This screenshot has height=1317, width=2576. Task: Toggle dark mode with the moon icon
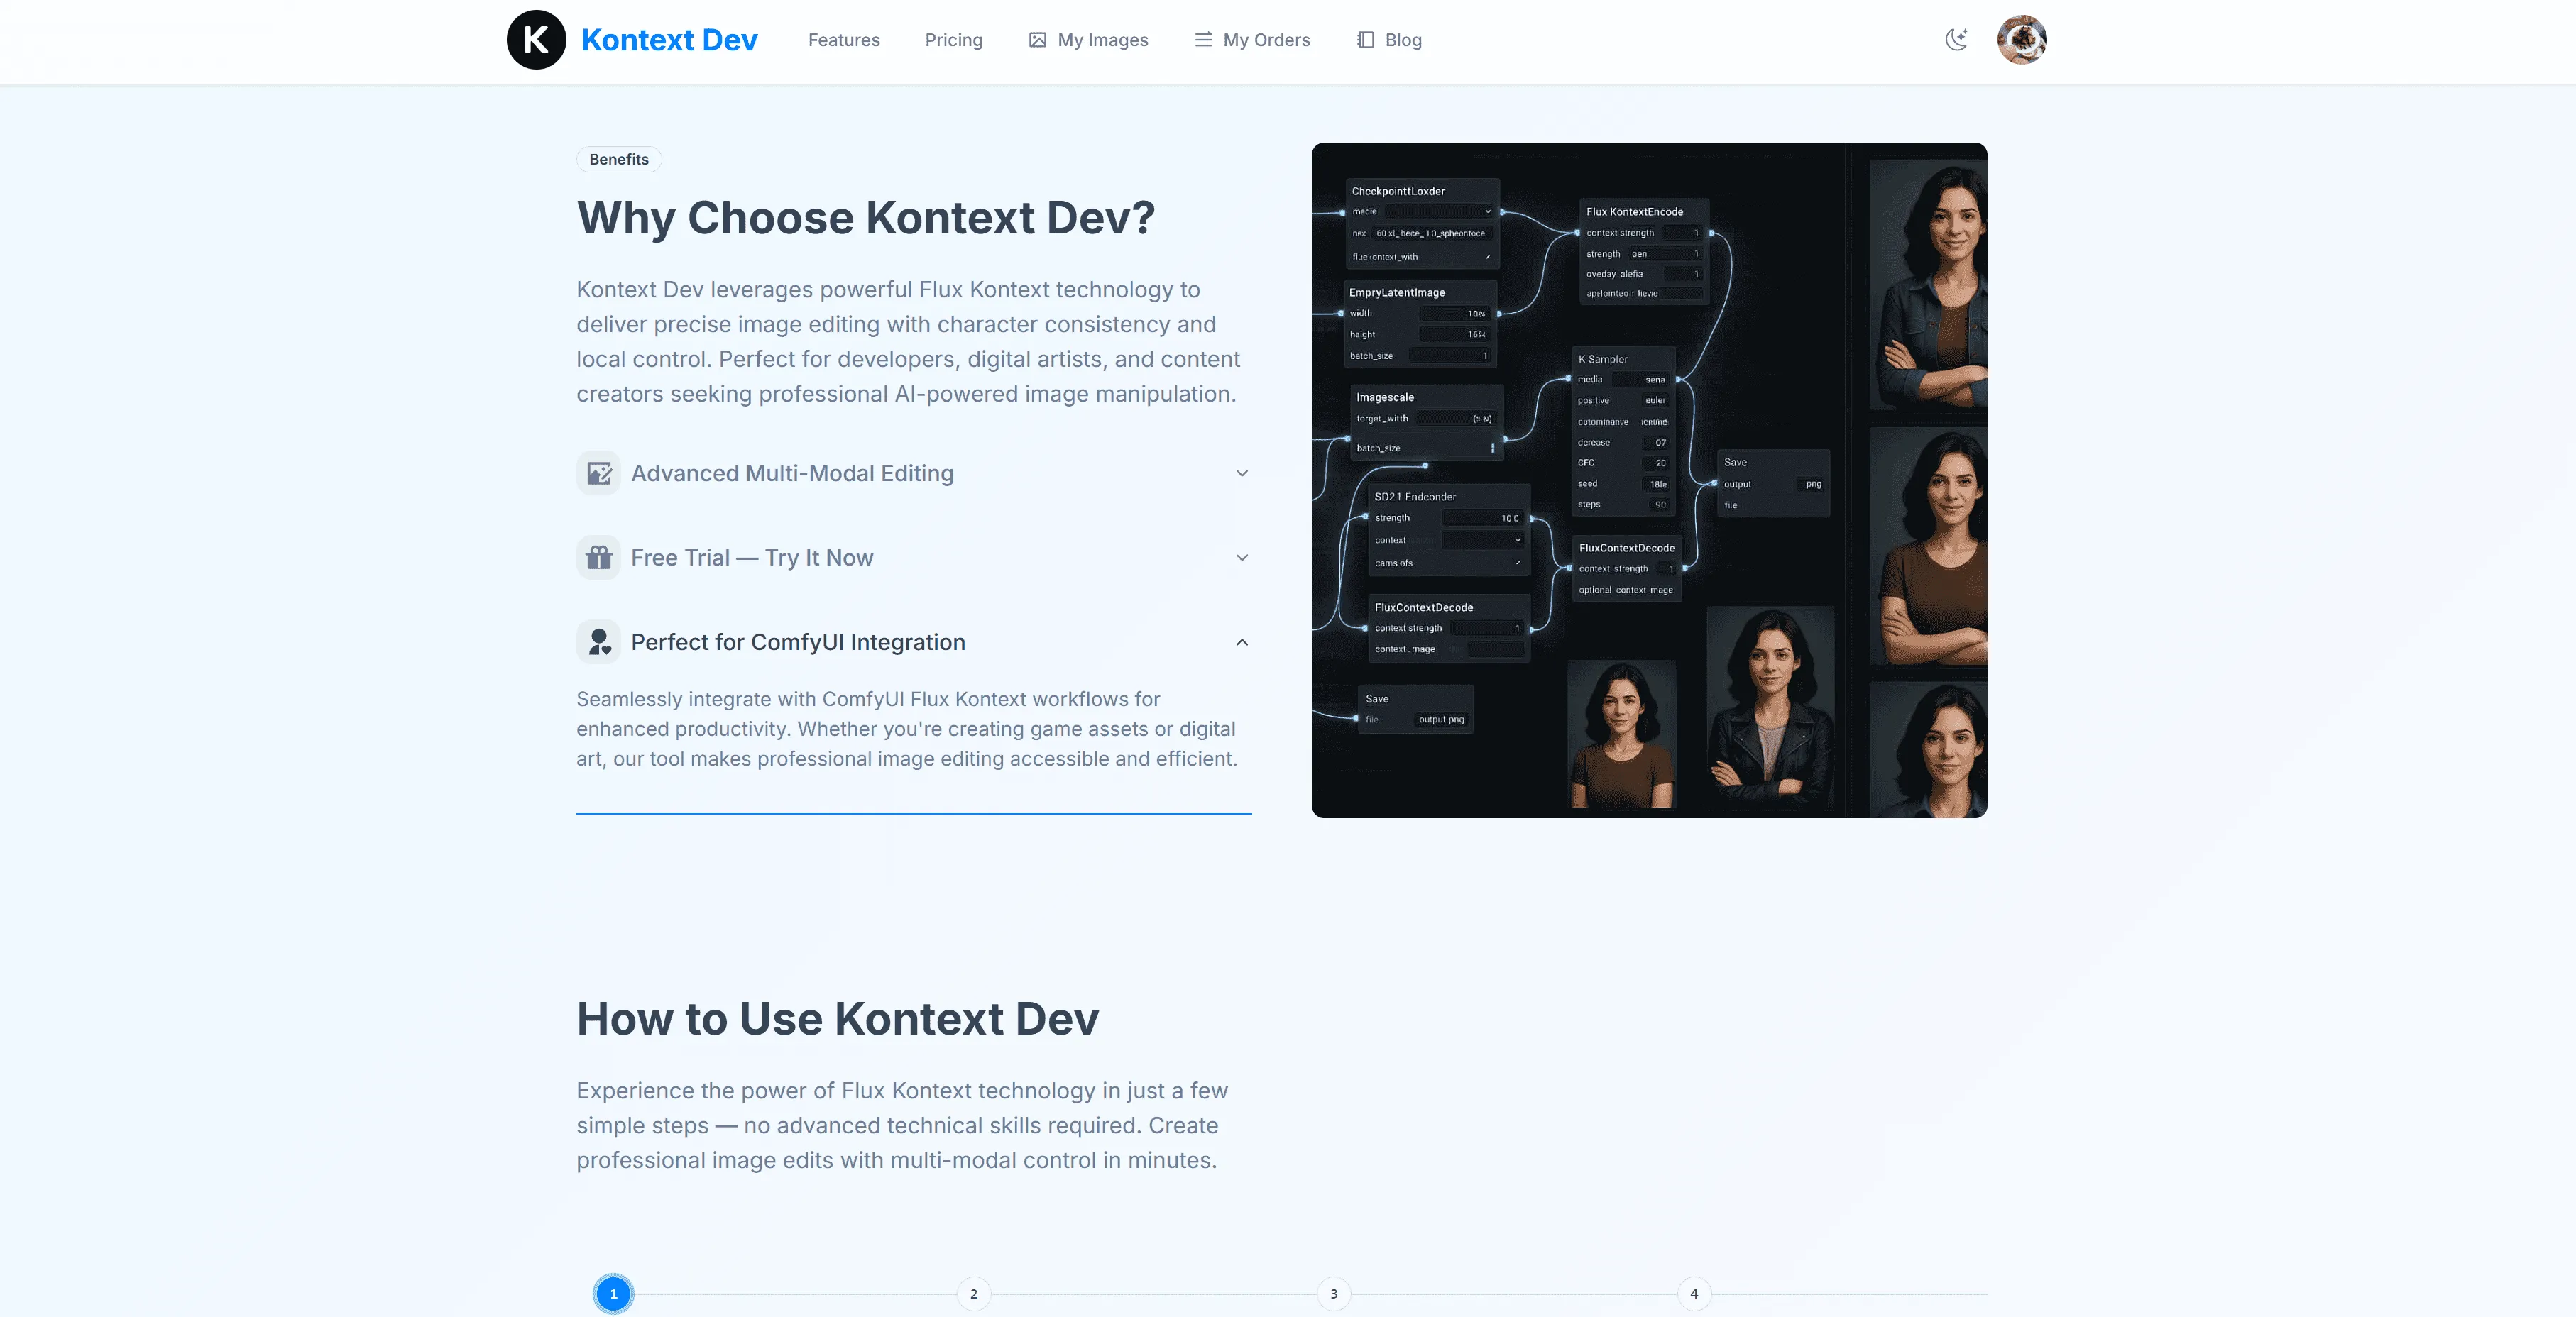click(x=1956, y=40)
